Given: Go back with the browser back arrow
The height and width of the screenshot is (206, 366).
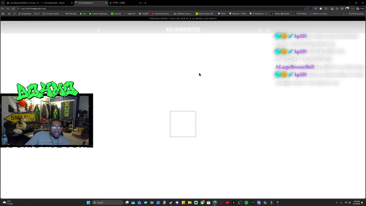Looking at the screenshot, I should (x=3, y=9).
